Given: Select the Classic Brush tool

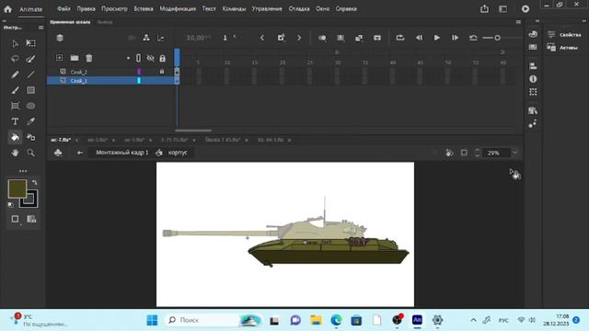Looking at the screenshot, I should 15,90.
